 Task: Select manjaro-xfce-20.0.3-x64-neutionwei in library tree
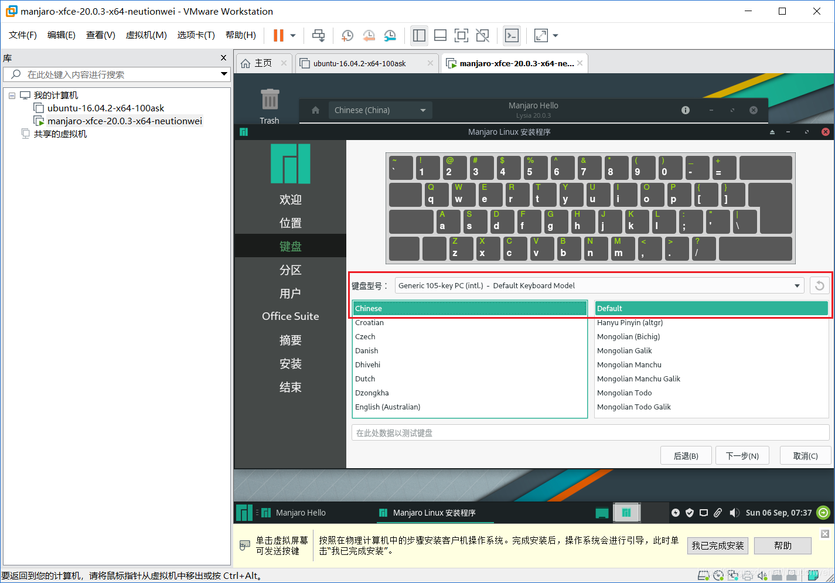click(124, 121)
